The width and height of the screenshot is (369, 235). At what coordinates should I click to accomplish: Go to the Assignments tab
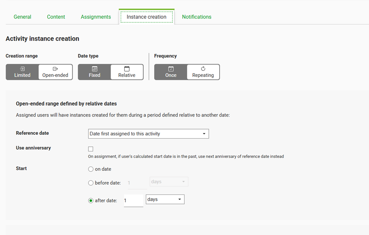click(x=96, y=17)
